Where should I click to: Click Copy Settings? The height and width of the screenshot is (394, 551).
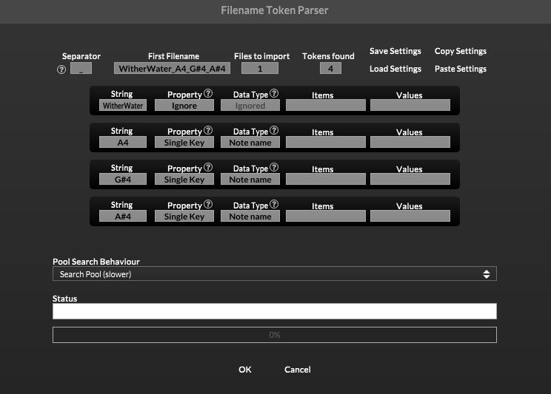(460, 52)
